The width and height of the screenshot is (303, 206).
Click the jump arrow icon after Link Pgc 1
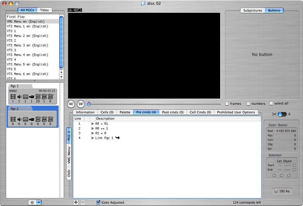point(118,138)
